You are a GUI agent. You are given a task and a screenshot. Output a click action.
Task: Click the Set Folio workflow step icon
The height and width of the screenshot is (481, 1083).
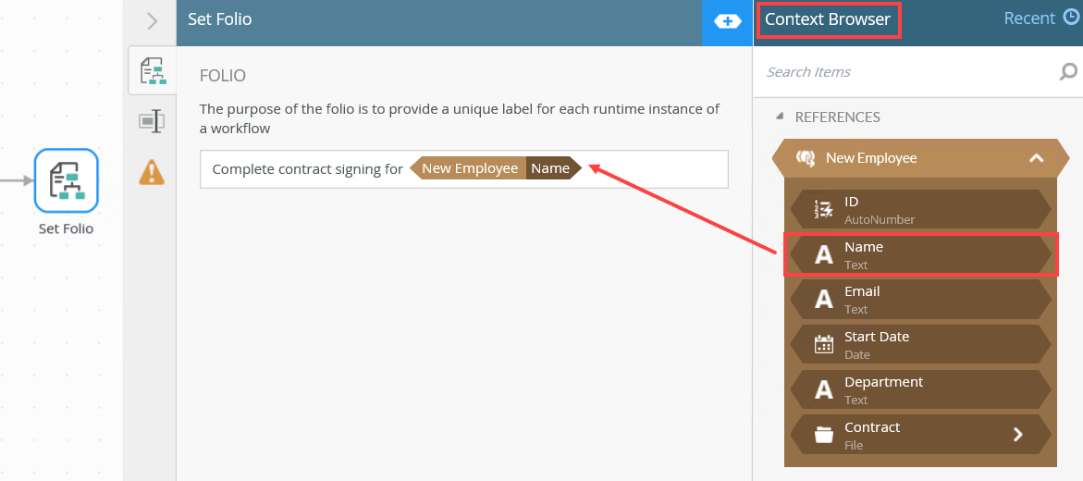pyautogui.click(x=66, y=180)
